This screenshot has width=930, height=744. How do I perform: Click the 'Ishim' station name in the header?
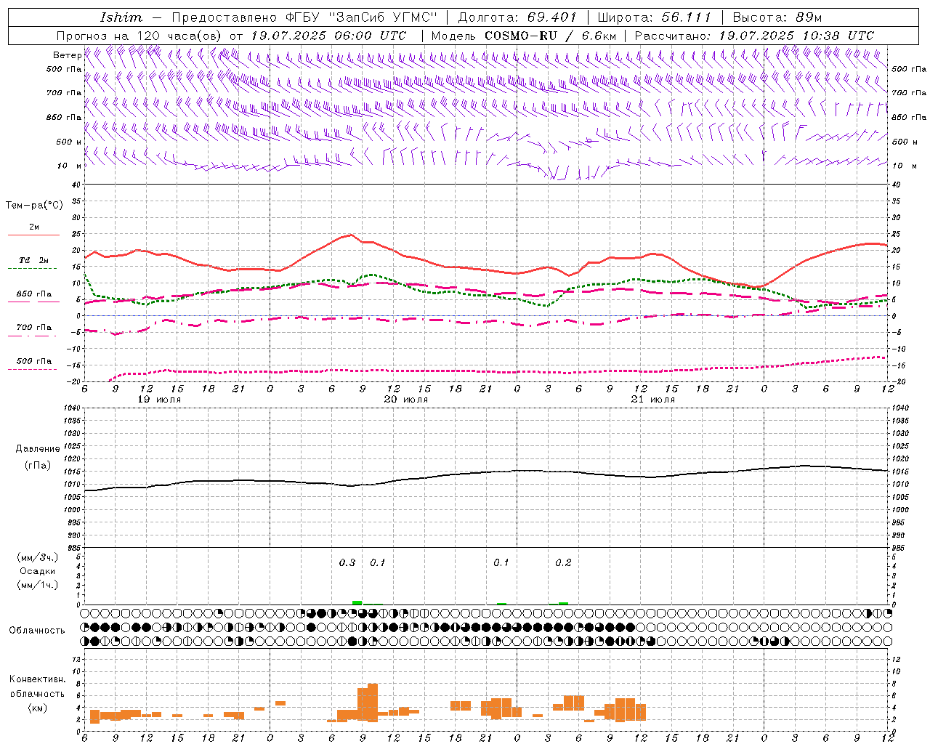click(121, 17)
